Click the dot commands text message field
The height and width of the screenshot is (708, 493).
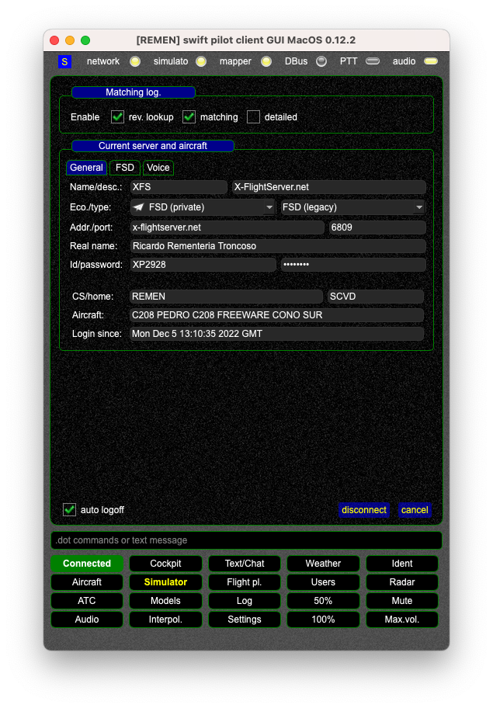pyautogui.click(x=247, y=540)
